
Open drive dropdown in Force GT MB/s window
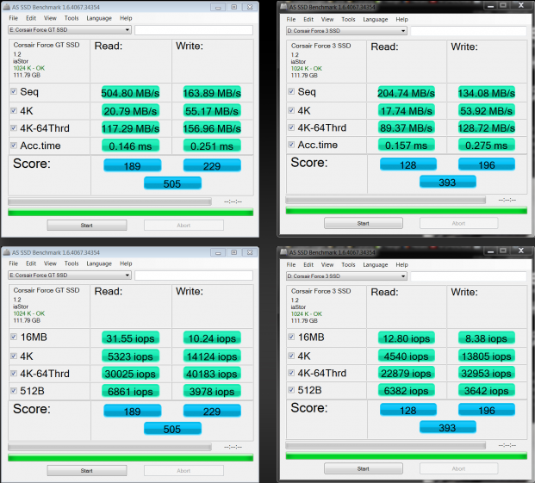click(x=127, y=29)
